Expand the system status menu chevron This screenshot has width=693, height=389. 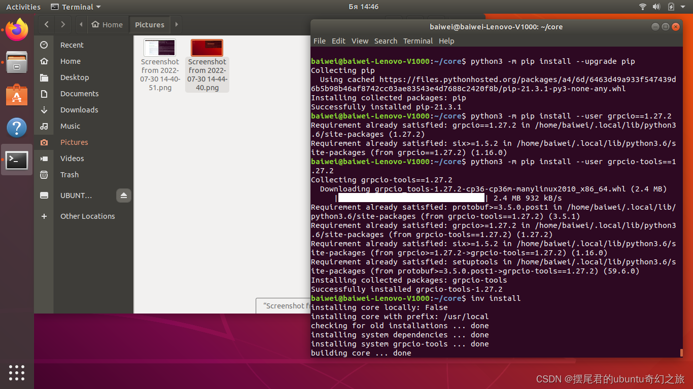tap(682, 7)
